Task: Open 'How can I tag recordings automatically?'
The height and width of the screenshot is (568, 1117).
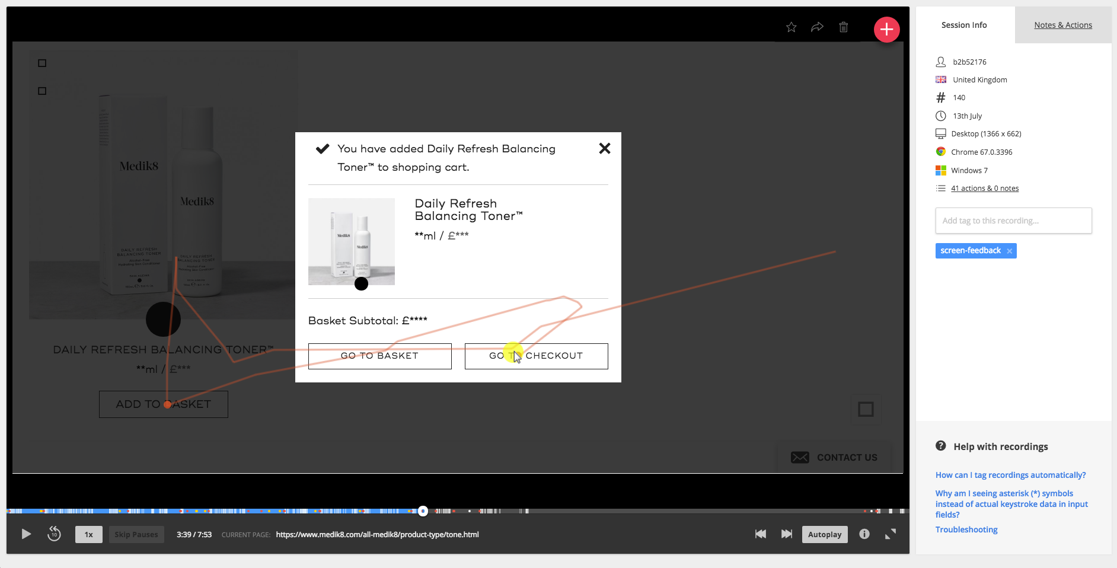Action: pos(1010,475)
